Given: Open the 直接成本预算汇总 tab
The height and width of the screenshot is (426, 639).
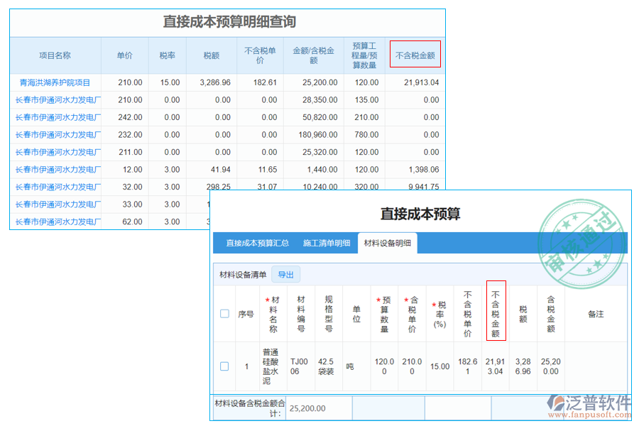Looking at the screenshot, I should tap(258, 242).
